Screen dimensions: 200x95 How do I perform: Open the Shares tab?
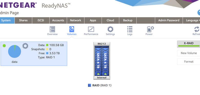click(x=23, y=20)
